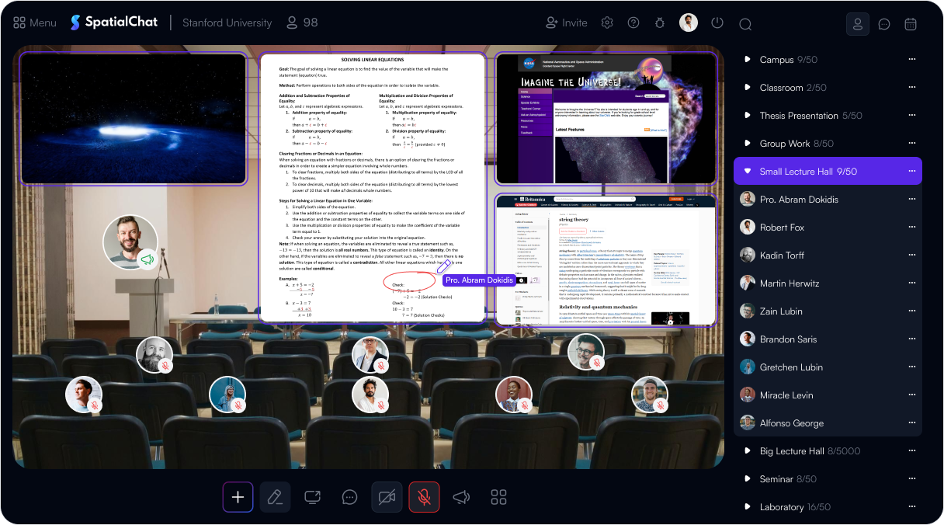Open options menu for Pro. Abram Dokidis
This screenshot has height=525, width=944.
click(x=911, y=199)
